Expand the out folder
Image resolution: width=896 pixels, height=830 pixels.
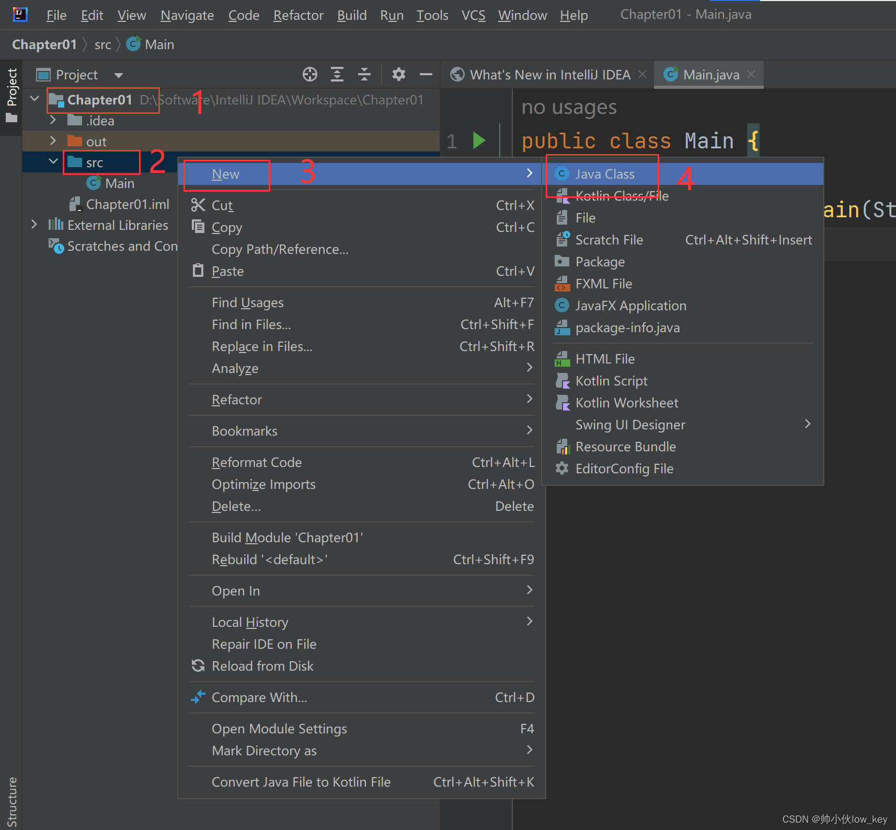coord(53,141)
